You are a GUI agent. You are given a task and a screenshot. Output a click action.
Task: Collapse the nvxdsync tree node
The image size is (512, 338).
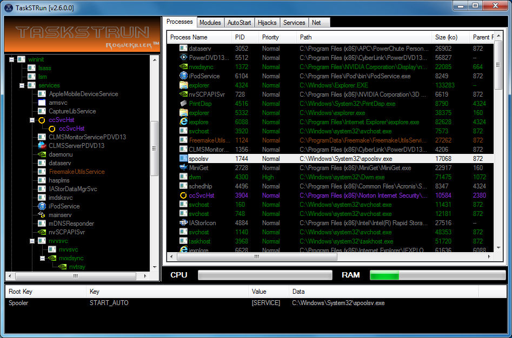[43, 258]
